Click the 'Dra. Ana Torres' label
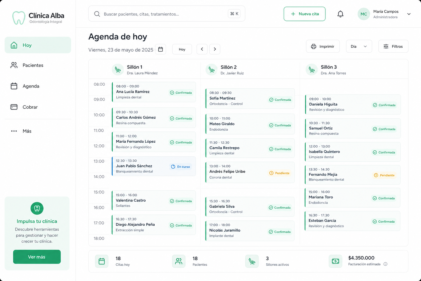Image resolution: width=421 pixels, height=281 pixels. 333,73
